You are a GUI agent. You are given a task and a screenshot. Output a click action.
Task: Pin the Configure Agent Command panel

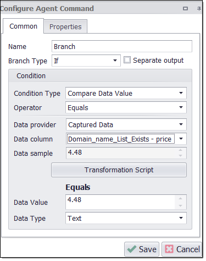[x=199, y=8]
